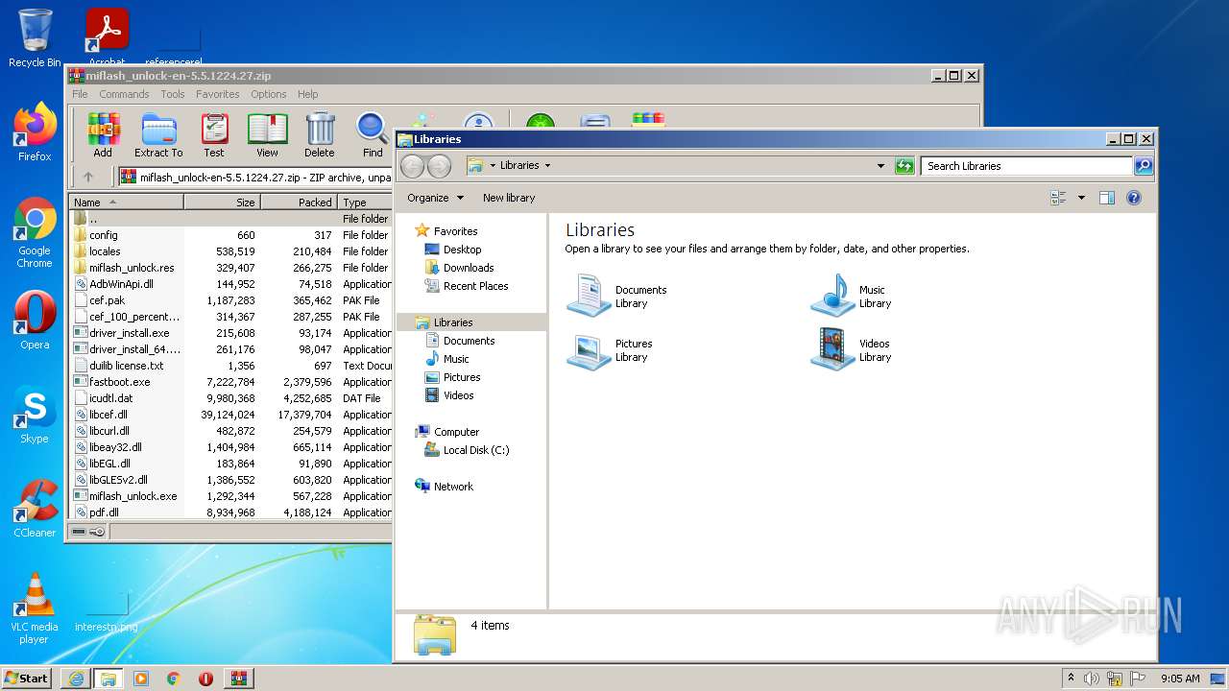Change view icon in Explorer
Screen dimensions: 1229x691
(1058, 198)
